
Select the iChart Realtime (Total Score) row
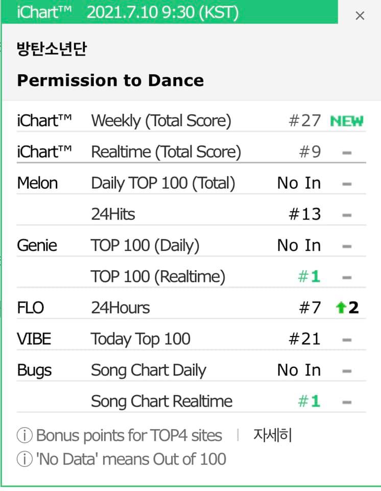tap(165, 152)
